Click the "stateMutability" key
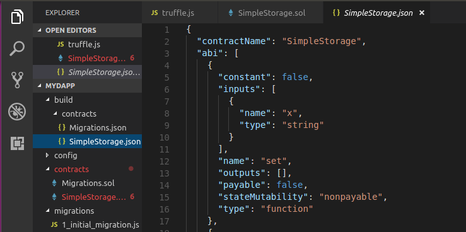Viewport: 466px width, 232px height. pos(264,197)
